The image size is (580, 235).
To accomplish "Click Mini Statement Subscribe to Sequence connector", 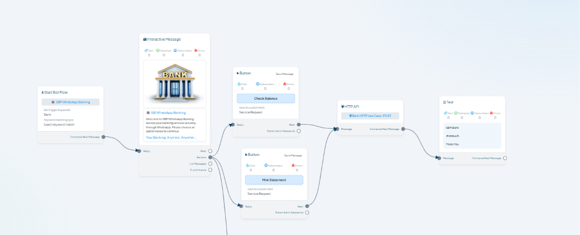I will pyautogui.click(x=307, y=213).
